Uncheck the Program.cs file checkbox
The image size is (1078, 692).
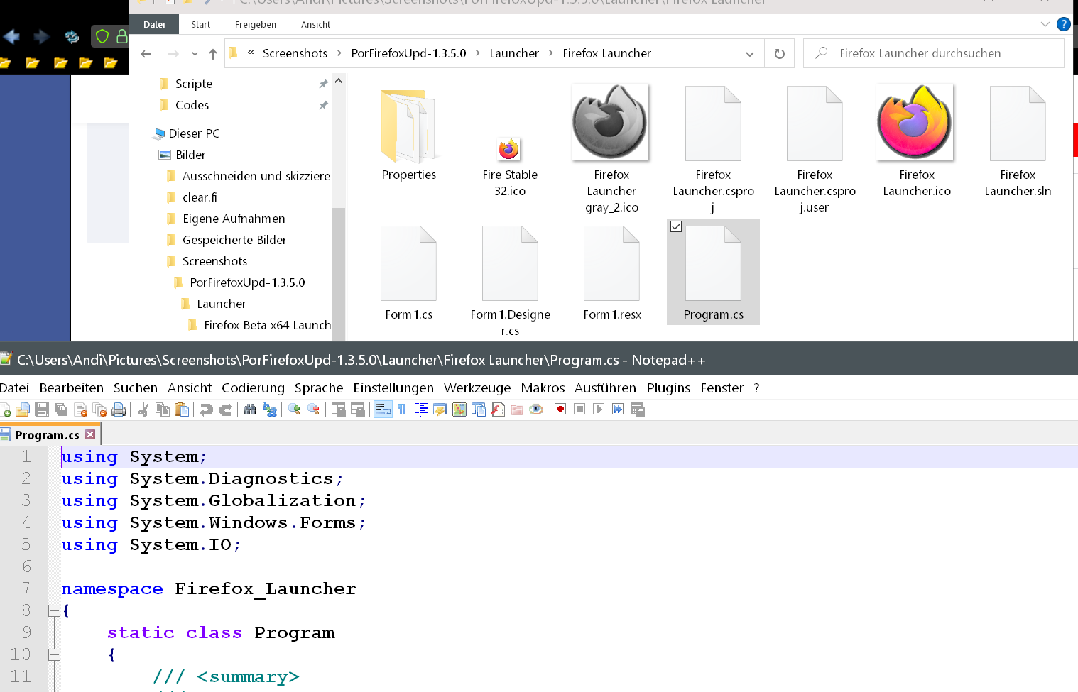676,226
